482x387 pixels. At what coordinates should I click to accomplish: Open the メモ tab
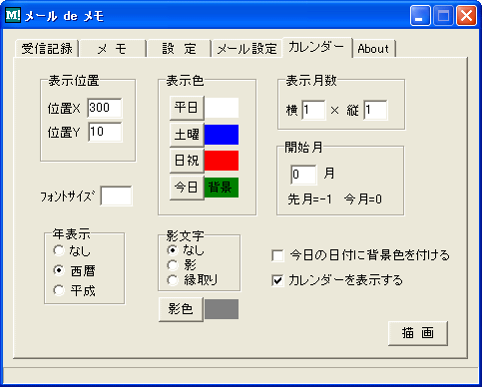click(113, 49)
